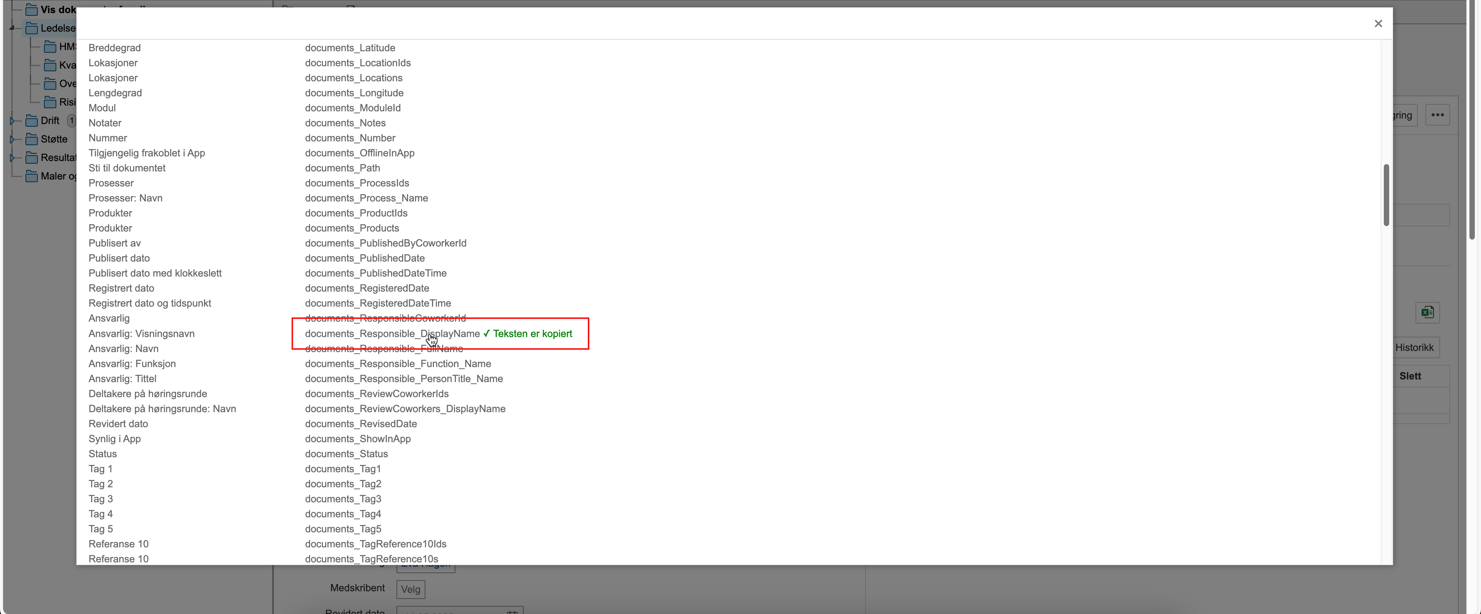
Task: Open the three-dot more options button
Action: coord(1437,115)
